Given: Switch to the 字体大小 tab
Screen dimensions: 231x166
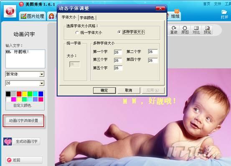Looking at the screenshot, I should click(69, 17).
